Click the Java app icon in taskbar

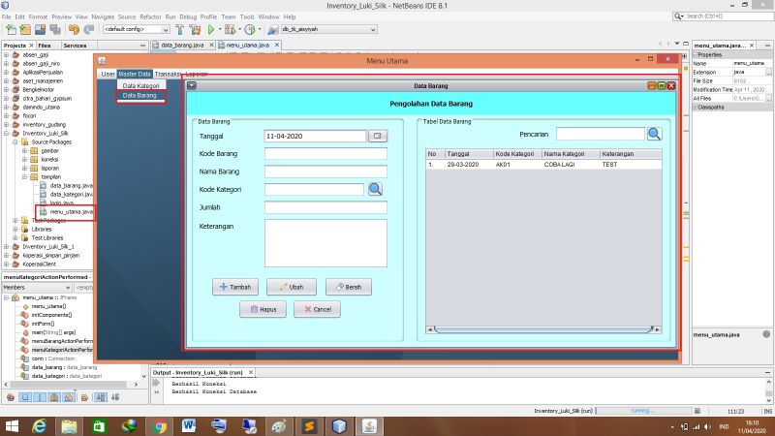tap(369, 426)
